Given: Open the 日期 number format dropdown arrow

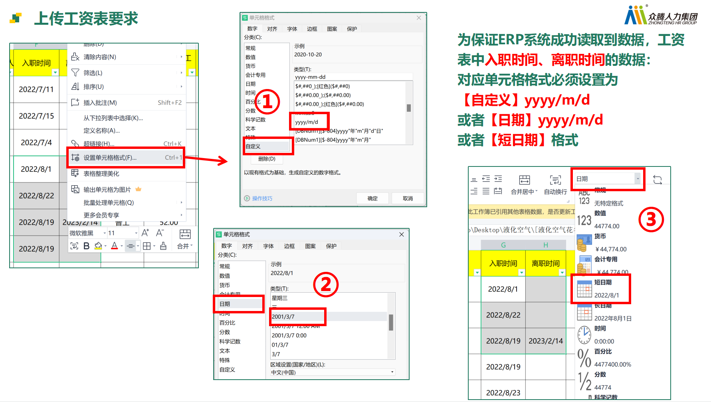Looking at the screenshot, I should [x=638, y=179].
